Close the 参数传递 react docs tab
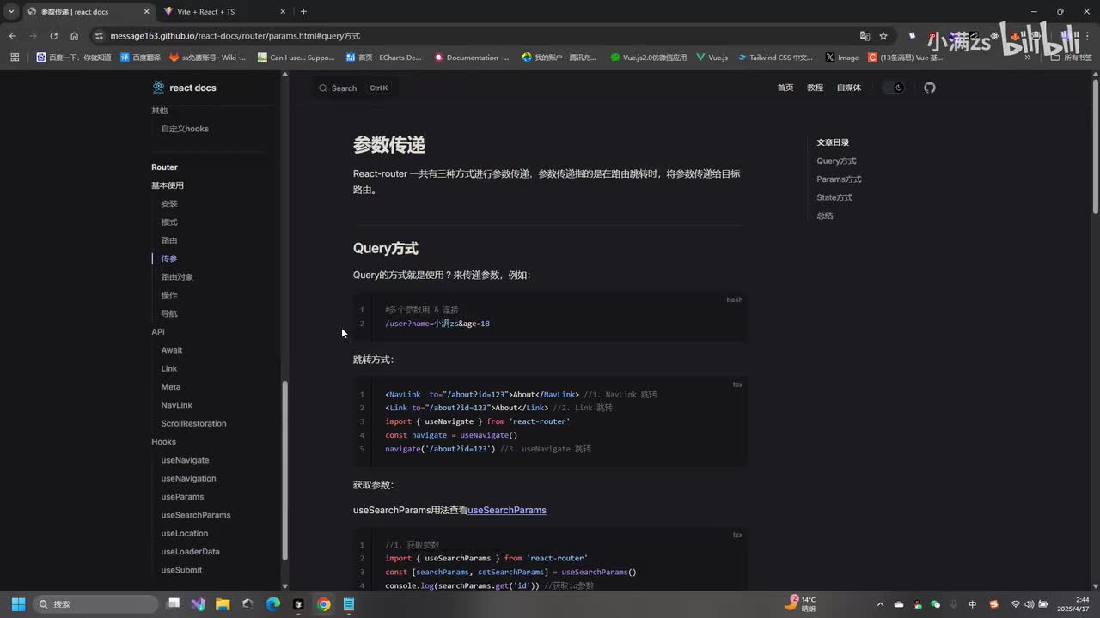1100x618 pixels. 146,11
